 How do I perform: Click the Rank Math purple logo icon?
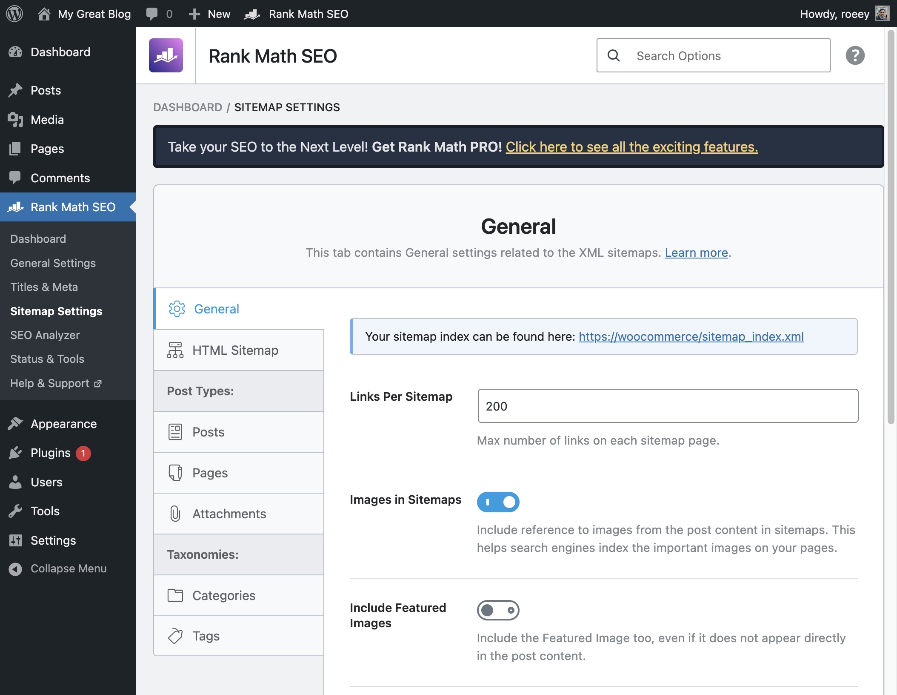(166, 55)
